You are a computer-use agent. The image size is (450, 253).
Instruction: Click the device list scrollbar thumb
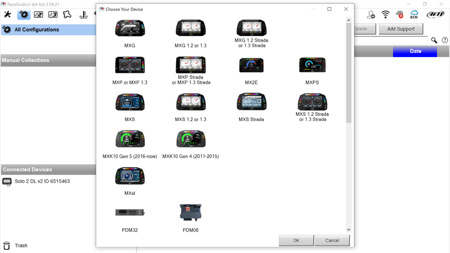pos(348,73)
